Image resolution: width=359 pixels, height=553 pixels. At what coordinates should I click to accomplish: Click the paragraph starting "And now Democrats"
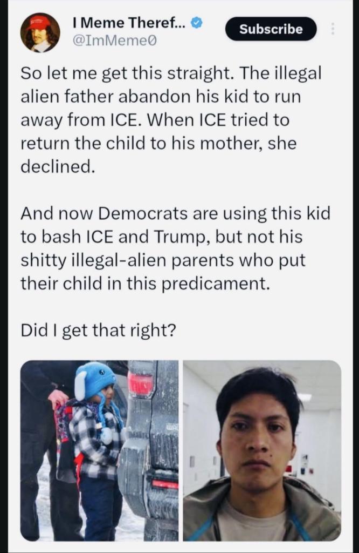coord(175,248)
